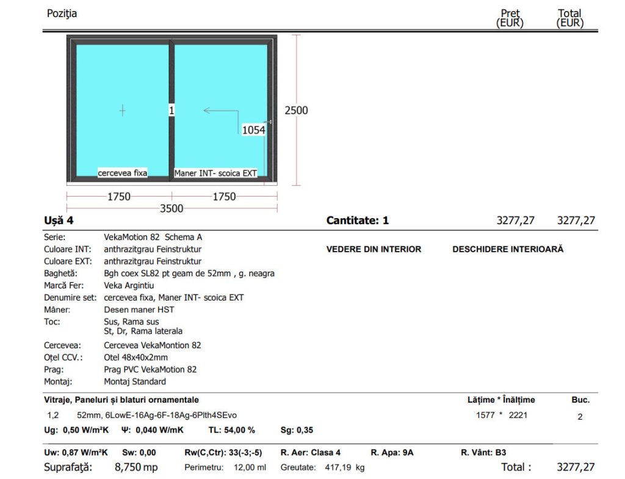Click the 2500 height dimension
625x479 pixels.
(296, 111)
